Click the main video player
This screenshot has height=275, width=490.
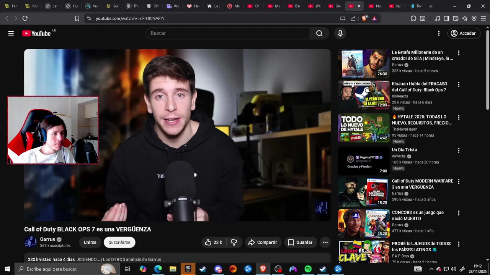(177, 135)
